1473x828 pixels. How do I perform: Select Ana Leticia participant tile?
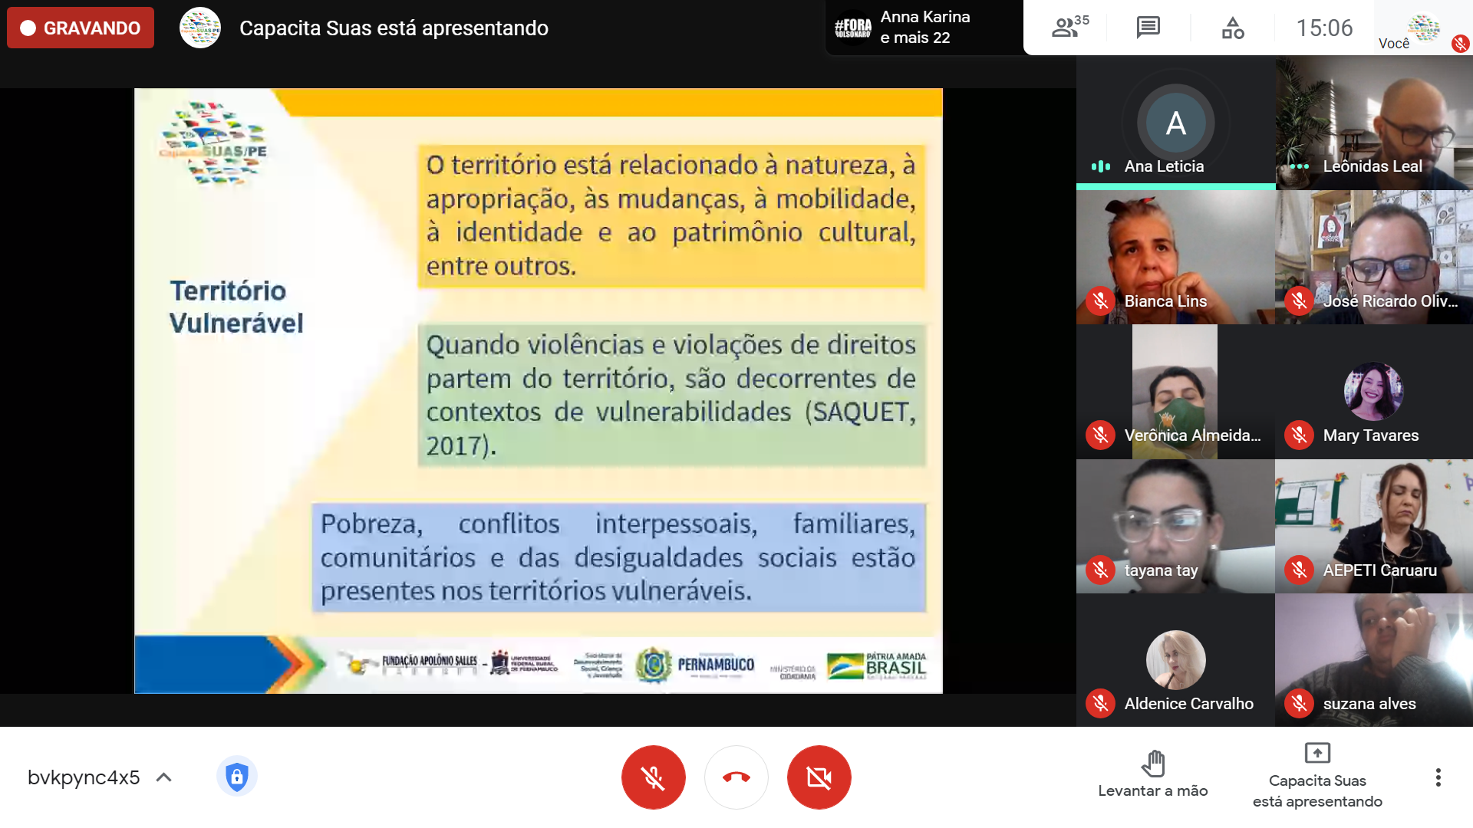[x=1175, y=123]
